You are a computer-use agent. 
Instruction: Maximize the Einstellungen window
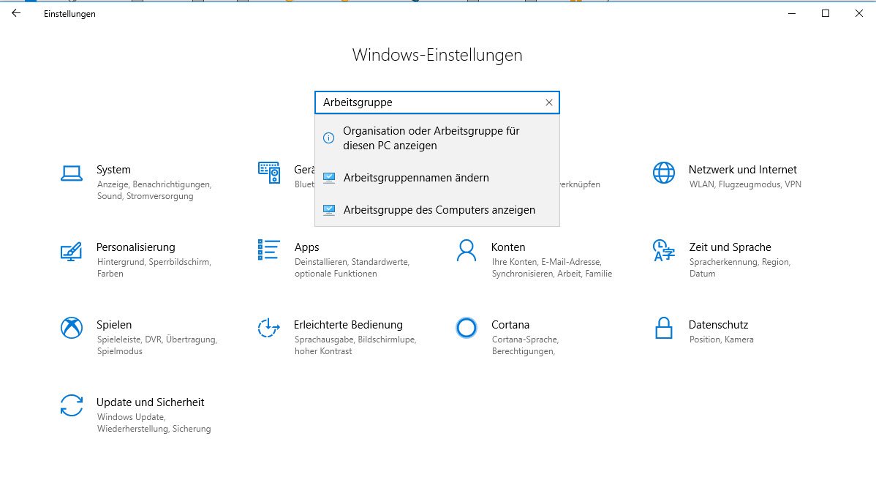coord(825,13)
